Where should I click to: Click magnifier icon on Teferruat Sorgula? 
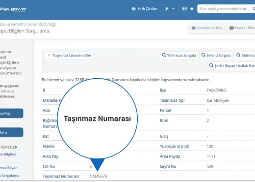click(164, 55)
